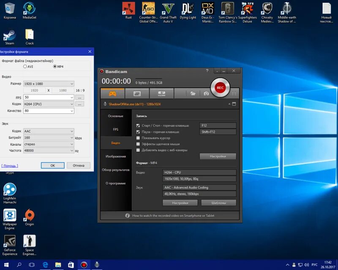Open MediaGet desktop icon

pyautogui.click(x=30, y=11)
